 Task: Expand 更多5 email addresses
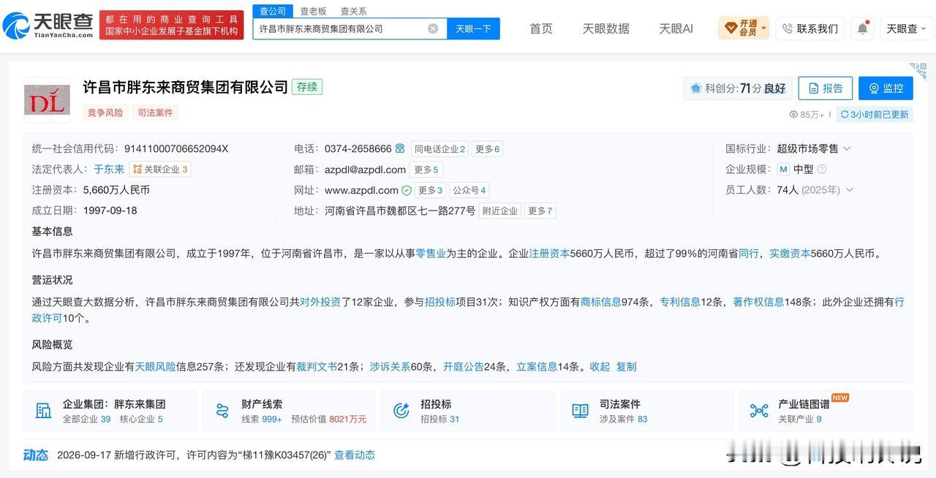pyautogui.click(x=426, y=170)
